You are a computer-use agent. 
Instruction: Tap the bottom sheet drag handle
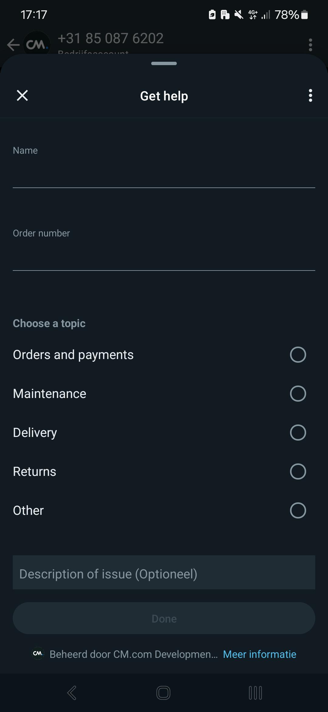164,63
